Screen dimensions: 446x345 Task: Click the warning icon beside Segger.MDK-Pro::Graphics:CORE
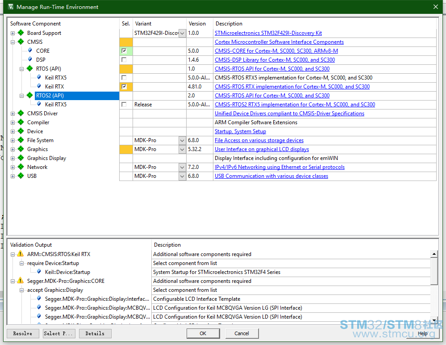tap(21, 280)
